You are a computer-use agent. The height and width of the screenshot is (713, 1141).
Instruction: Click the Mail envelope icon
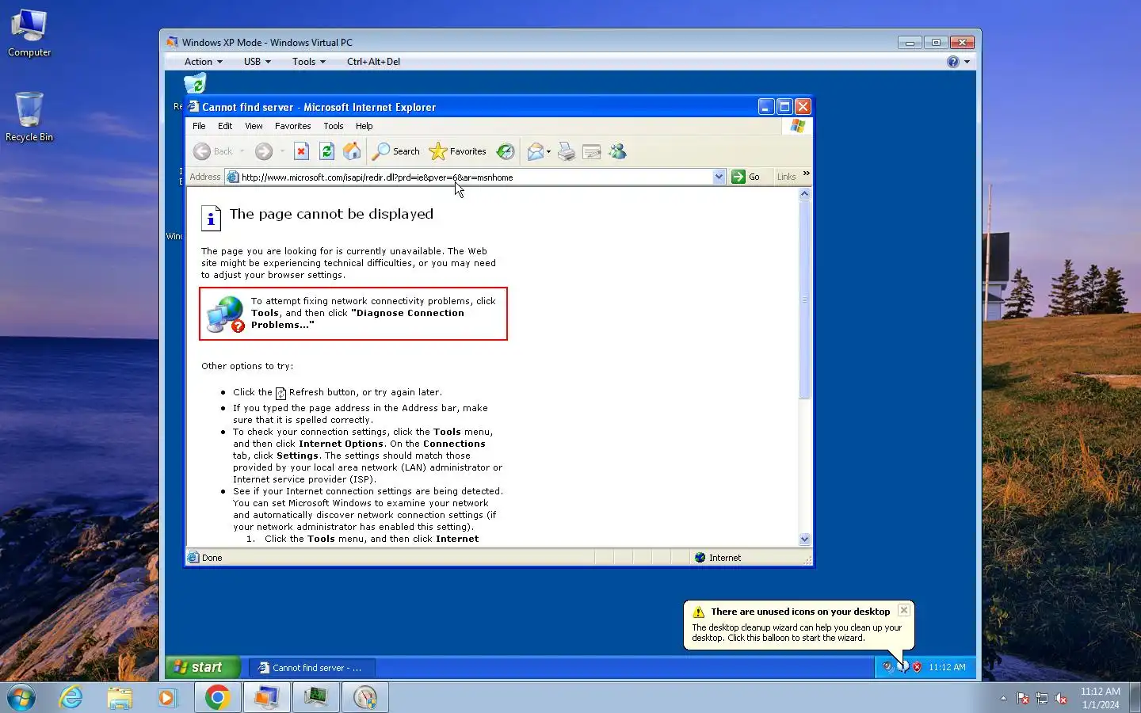point(536,151)
